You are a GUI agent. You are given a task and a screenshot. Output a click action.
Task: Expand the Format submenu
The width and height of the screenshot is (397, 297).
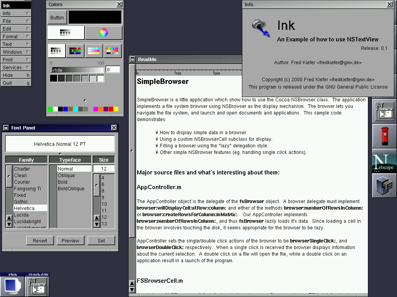click(x=16, y=36)
